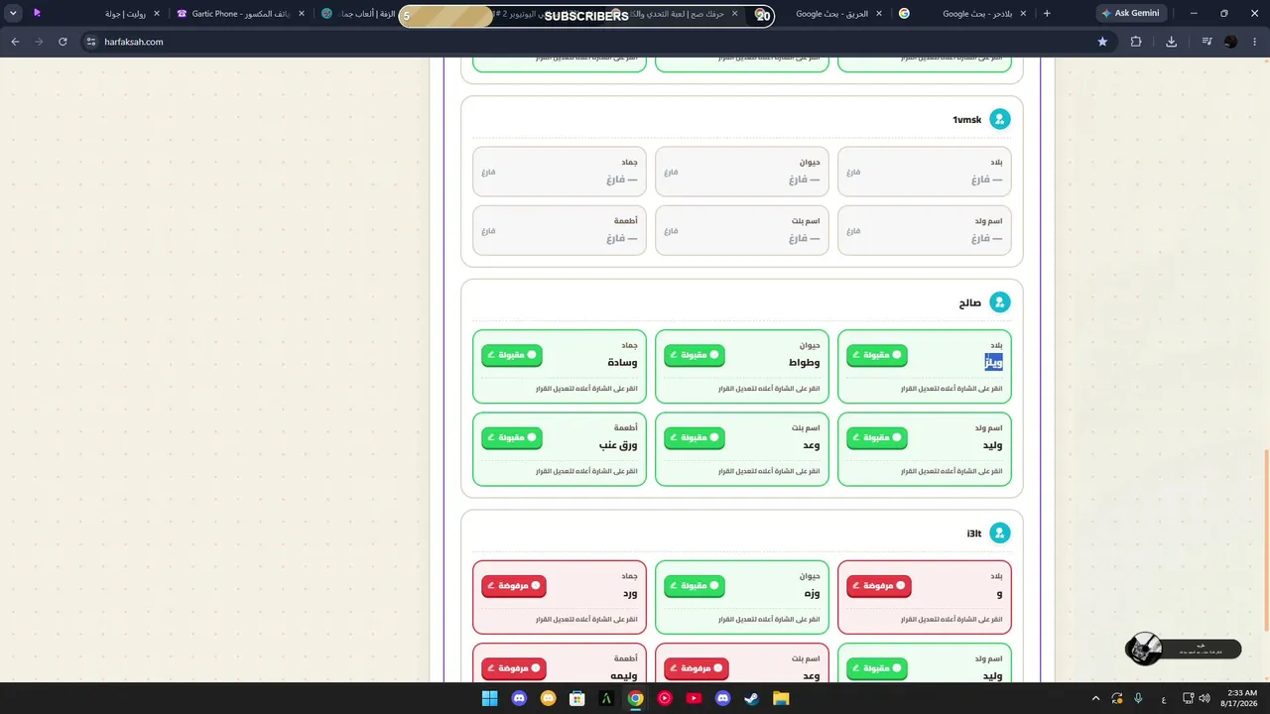The width and height of the screenshot is (1270, 714).
Task: Close the الحريق Google search tab
Action: pos(879,14)
